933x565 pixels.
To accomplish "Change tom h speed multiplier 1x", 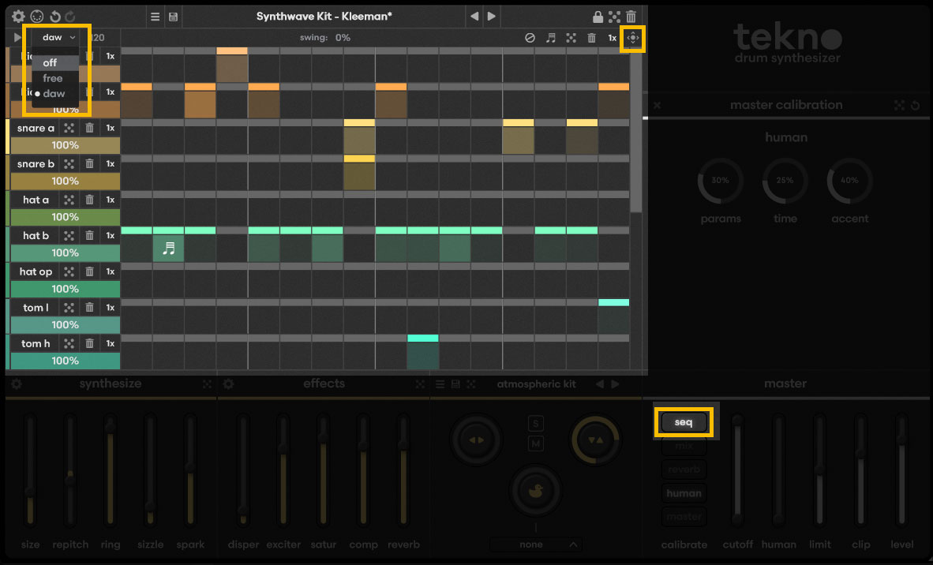I will [x=111, y=343].
